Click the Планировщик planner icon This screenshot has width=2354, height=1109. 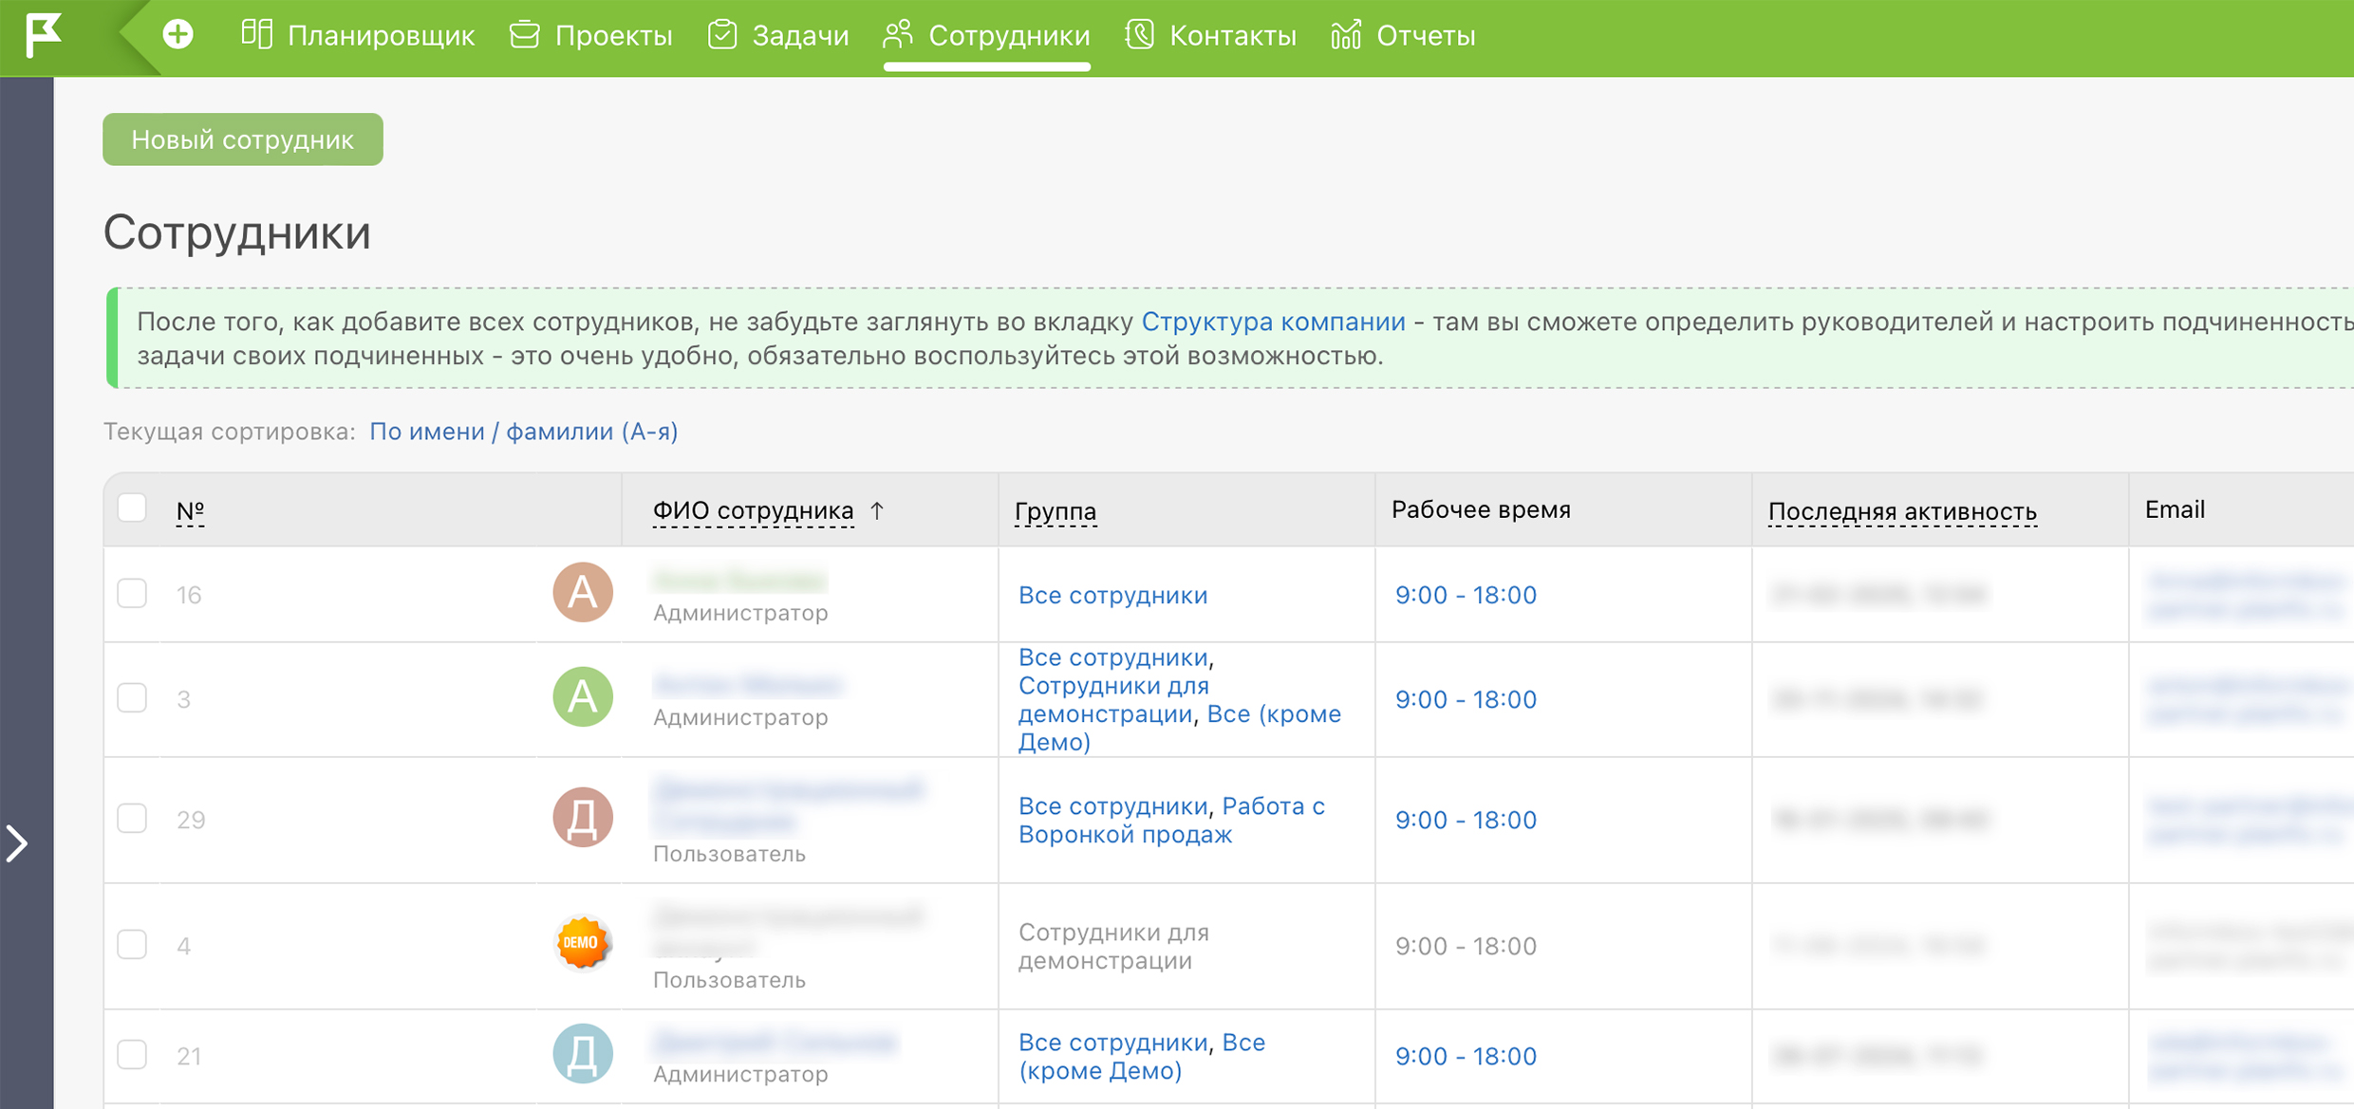[x=256, y=34]
